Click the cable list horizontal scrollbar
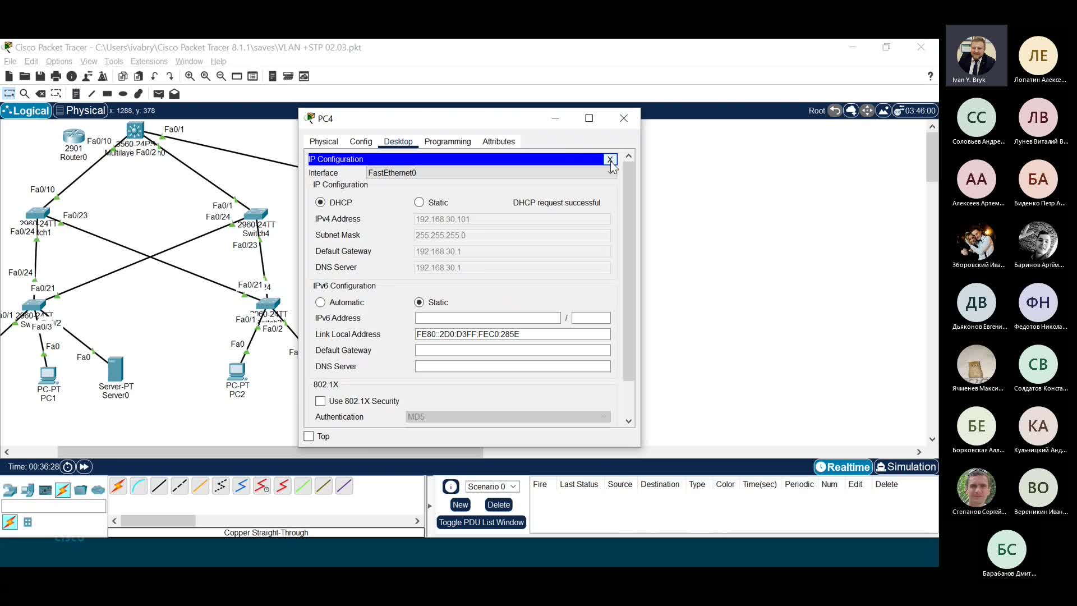1077x606 pixels. 159,521
